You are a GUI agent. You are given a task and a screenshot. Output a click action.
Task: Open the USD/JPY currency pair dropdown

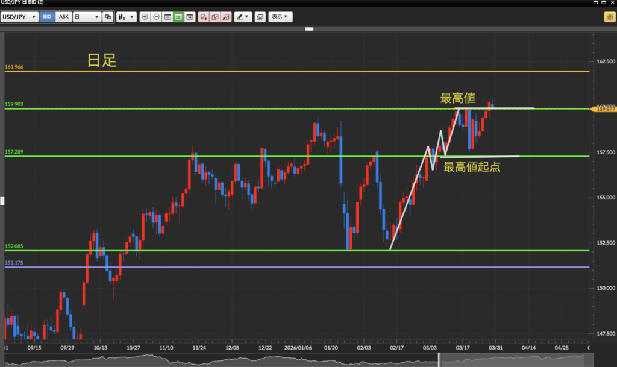20,17
